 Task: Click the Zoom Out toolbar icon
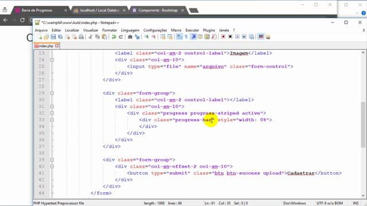point(154,37)
